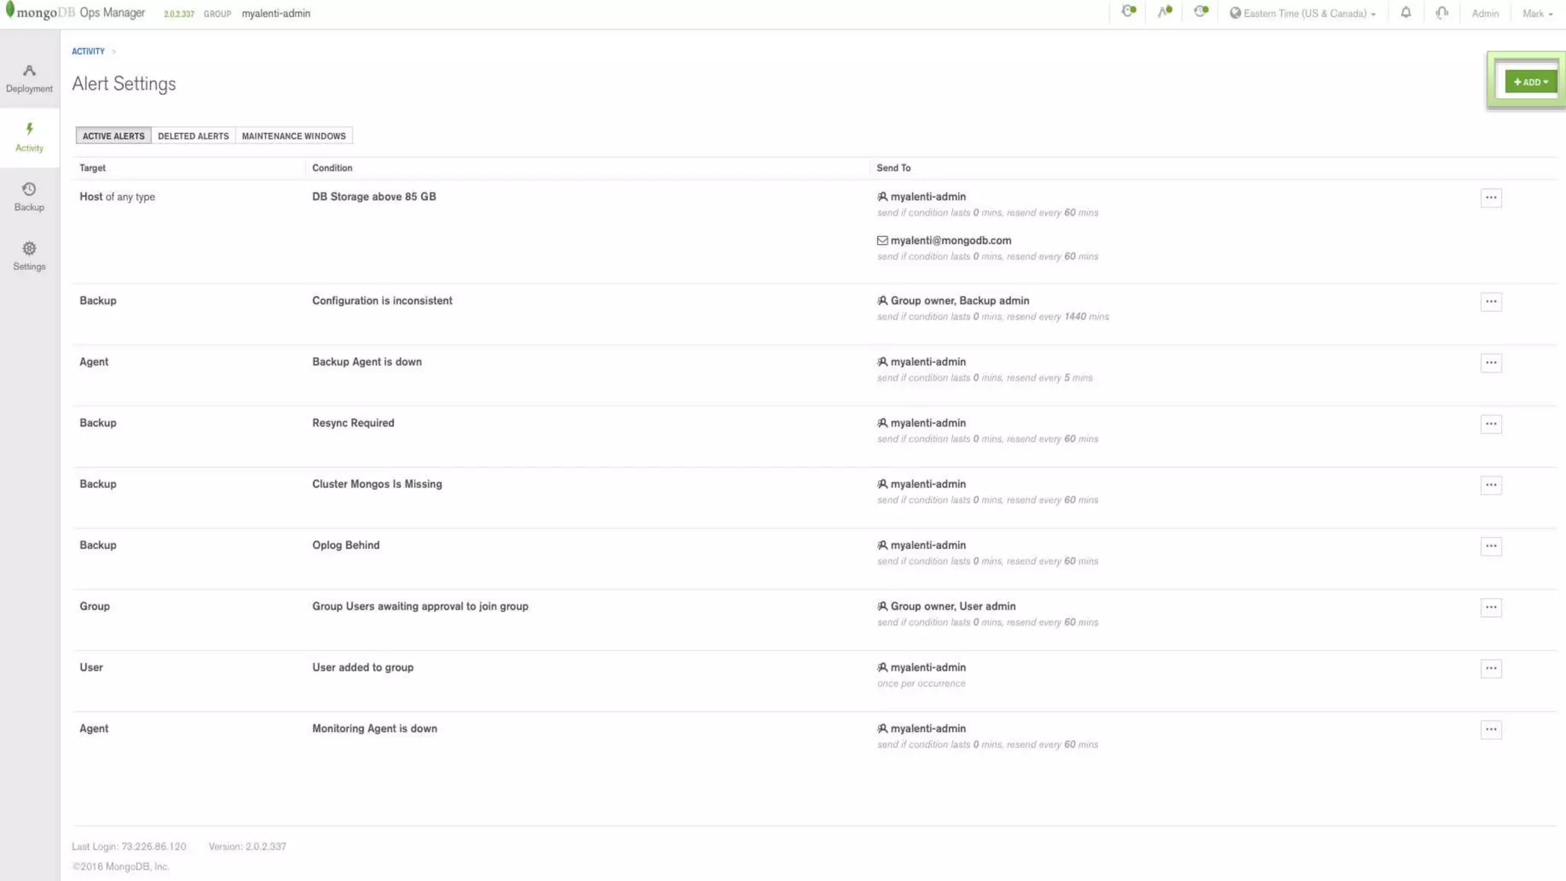Switch to the Maintenance Windows tab
The image size is (1566, 881).
click(x=294, y=136)
